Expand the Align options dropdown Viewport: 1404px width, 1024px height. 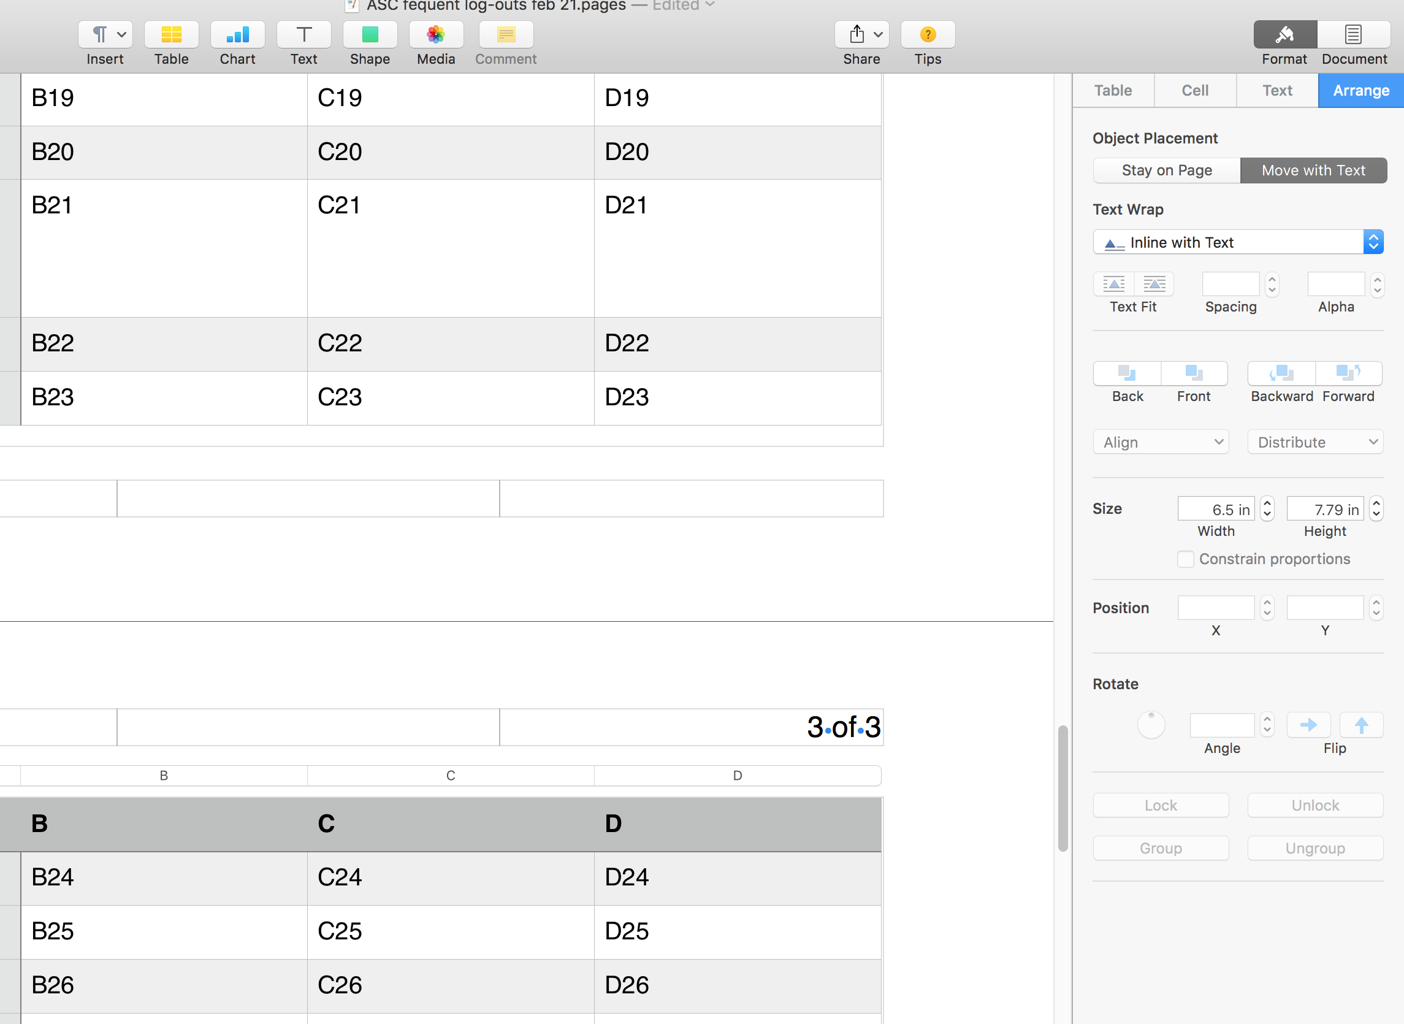coord(1161,441)
